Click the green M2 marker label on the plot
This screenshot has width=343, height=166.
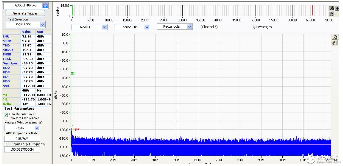[73, 73]
